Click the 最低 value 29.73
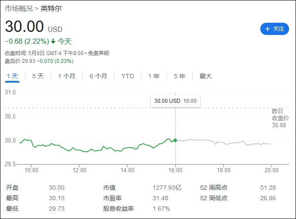The image size is (296, 219). (x=57, y=209)
